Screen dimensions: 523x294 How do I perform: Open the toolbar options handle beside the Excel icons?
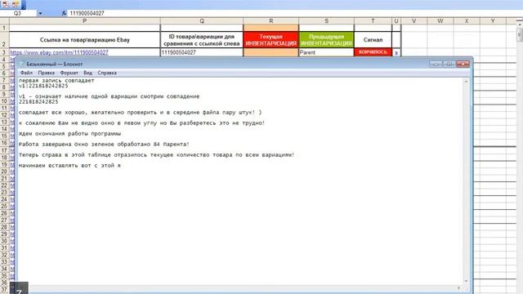24,5
